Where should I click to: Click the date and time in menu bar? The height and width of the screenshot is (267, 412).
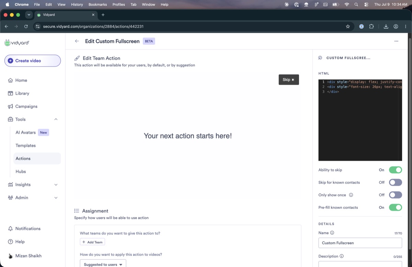click(390, 4)
